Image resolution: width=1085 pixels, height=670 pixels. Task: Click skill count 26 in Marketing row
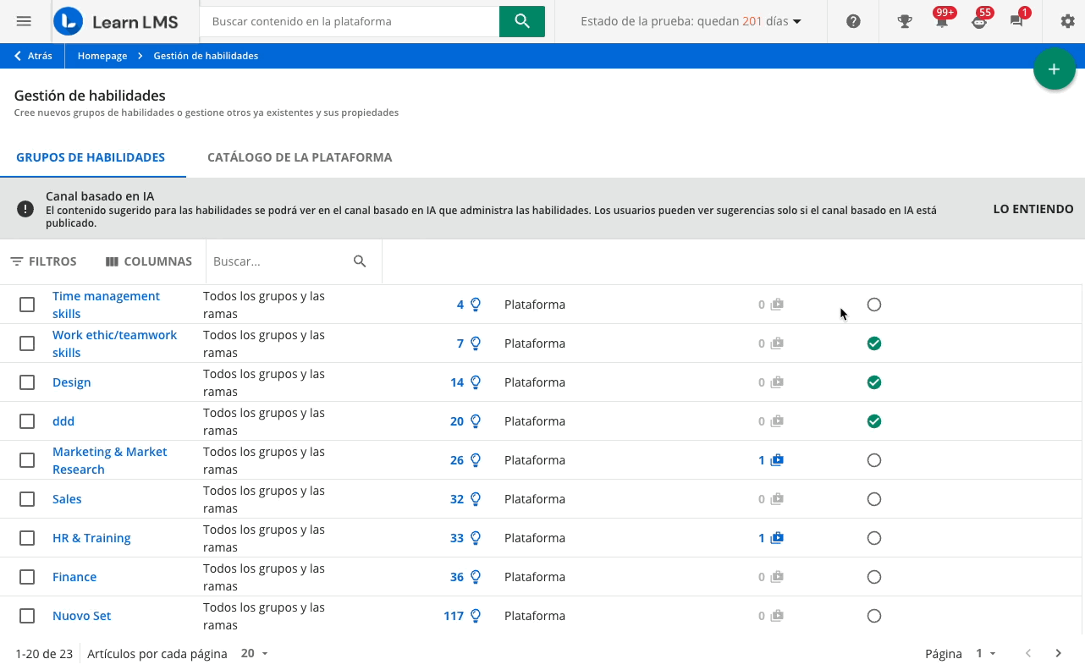(x=457, y=460)
